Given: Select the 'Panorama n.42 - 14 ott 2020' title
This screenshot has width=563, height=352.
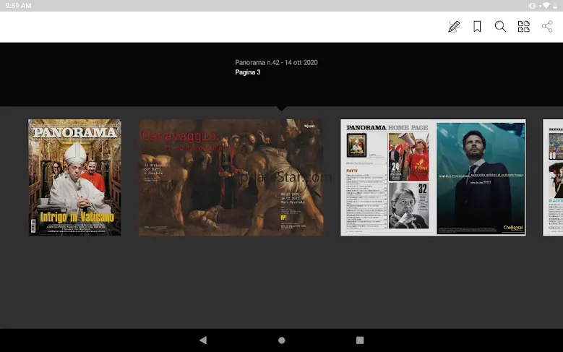Looking at the screenshot, I should (x=277, y=62).
